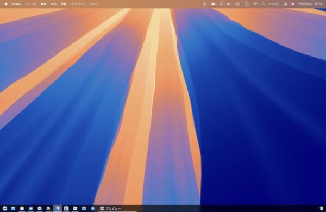Image resolution: width=326 pixels, height=212 pixels.
Task: Open the Trash at dock's end
Action: pyautogui.click(x=322, y=208)
